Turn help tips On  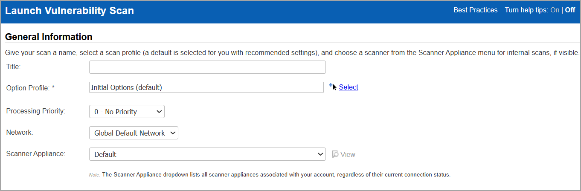[x=555, y=10]
